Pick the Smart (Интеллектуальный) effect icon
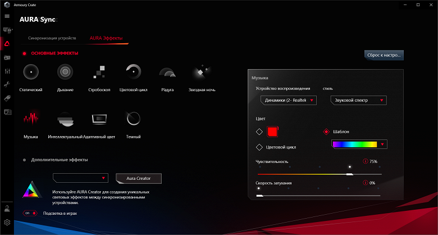438x235 pixels. (x=65, y=119)
